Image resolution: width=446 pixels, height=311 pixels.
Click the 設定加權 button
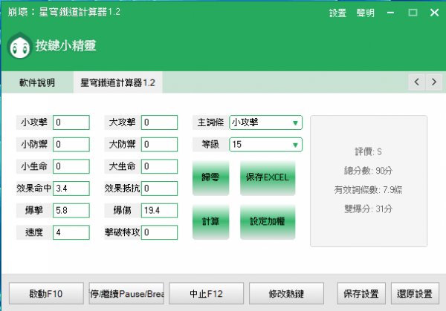[268, 221]
